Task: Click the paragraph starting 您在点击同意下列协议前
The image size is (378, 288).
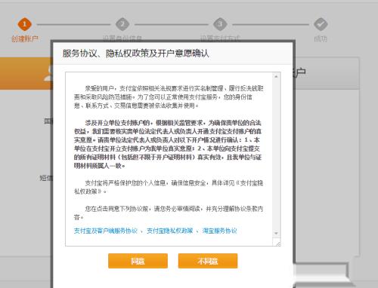Action: coord(169,213)
